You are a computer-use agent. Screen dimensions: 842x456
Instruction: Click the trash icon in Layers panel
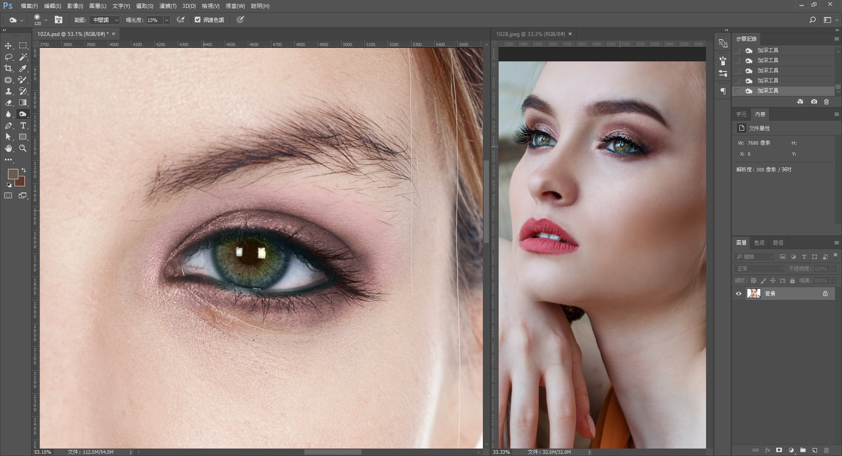coord(826,450)
